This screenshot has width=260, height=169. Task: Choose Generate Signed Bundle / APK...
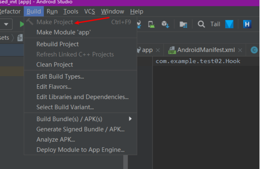tap(80, 129)
